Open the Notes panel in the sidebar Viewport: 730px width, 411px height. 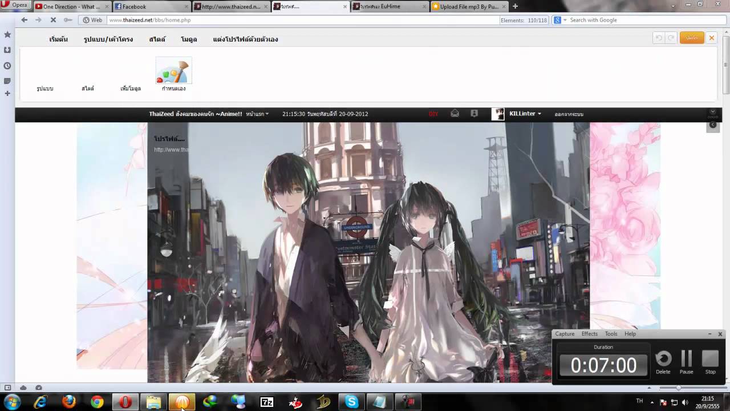point(7,80)
